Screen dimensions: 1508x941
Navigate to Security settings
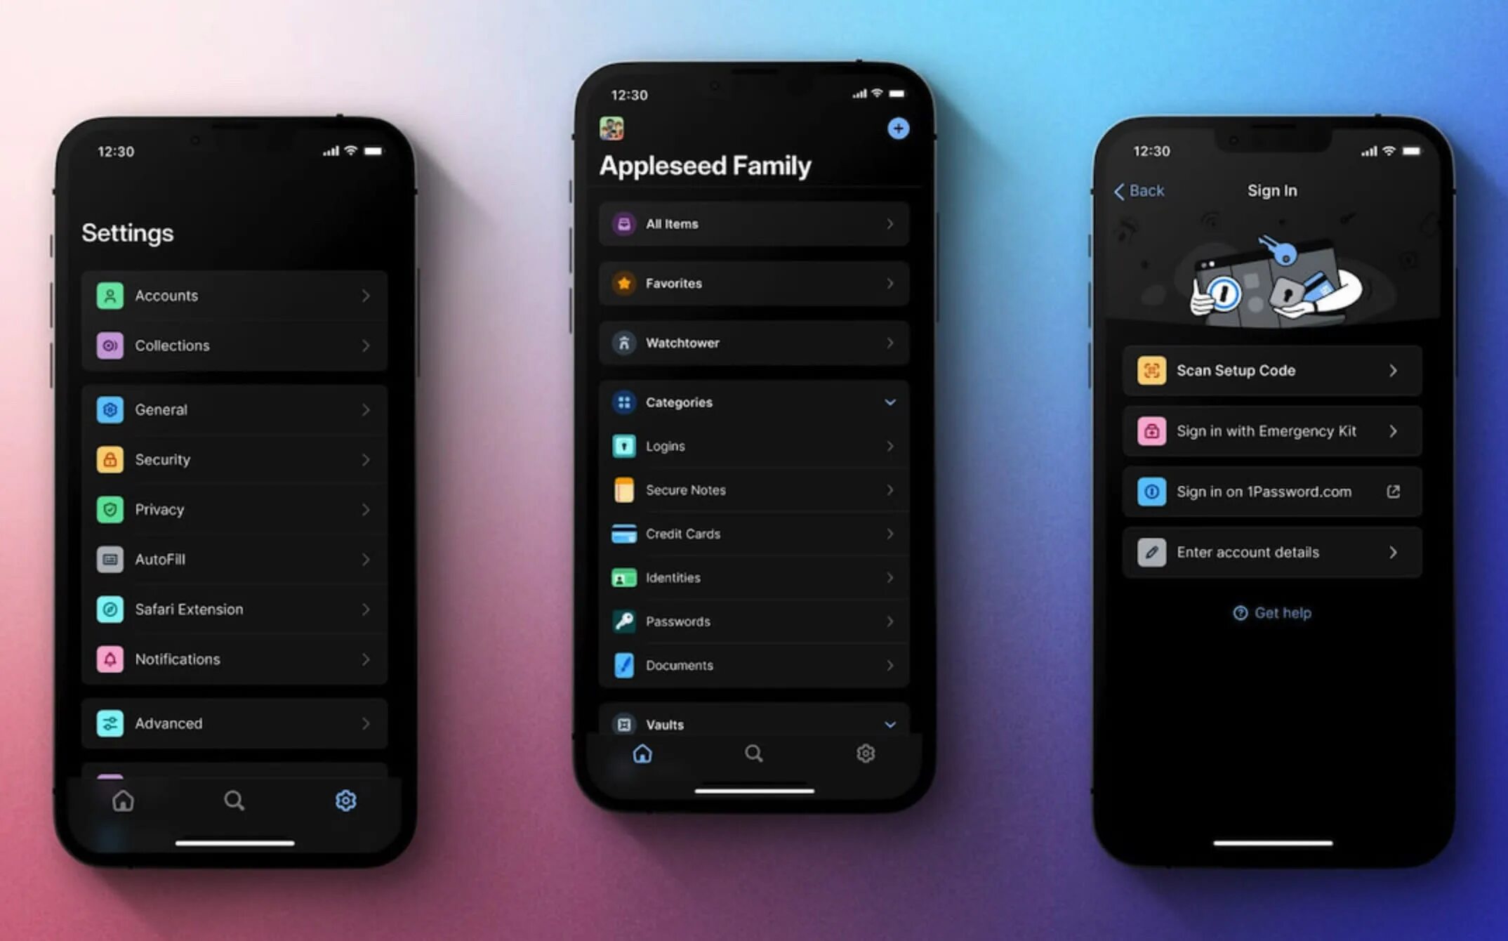coord(227,459)
